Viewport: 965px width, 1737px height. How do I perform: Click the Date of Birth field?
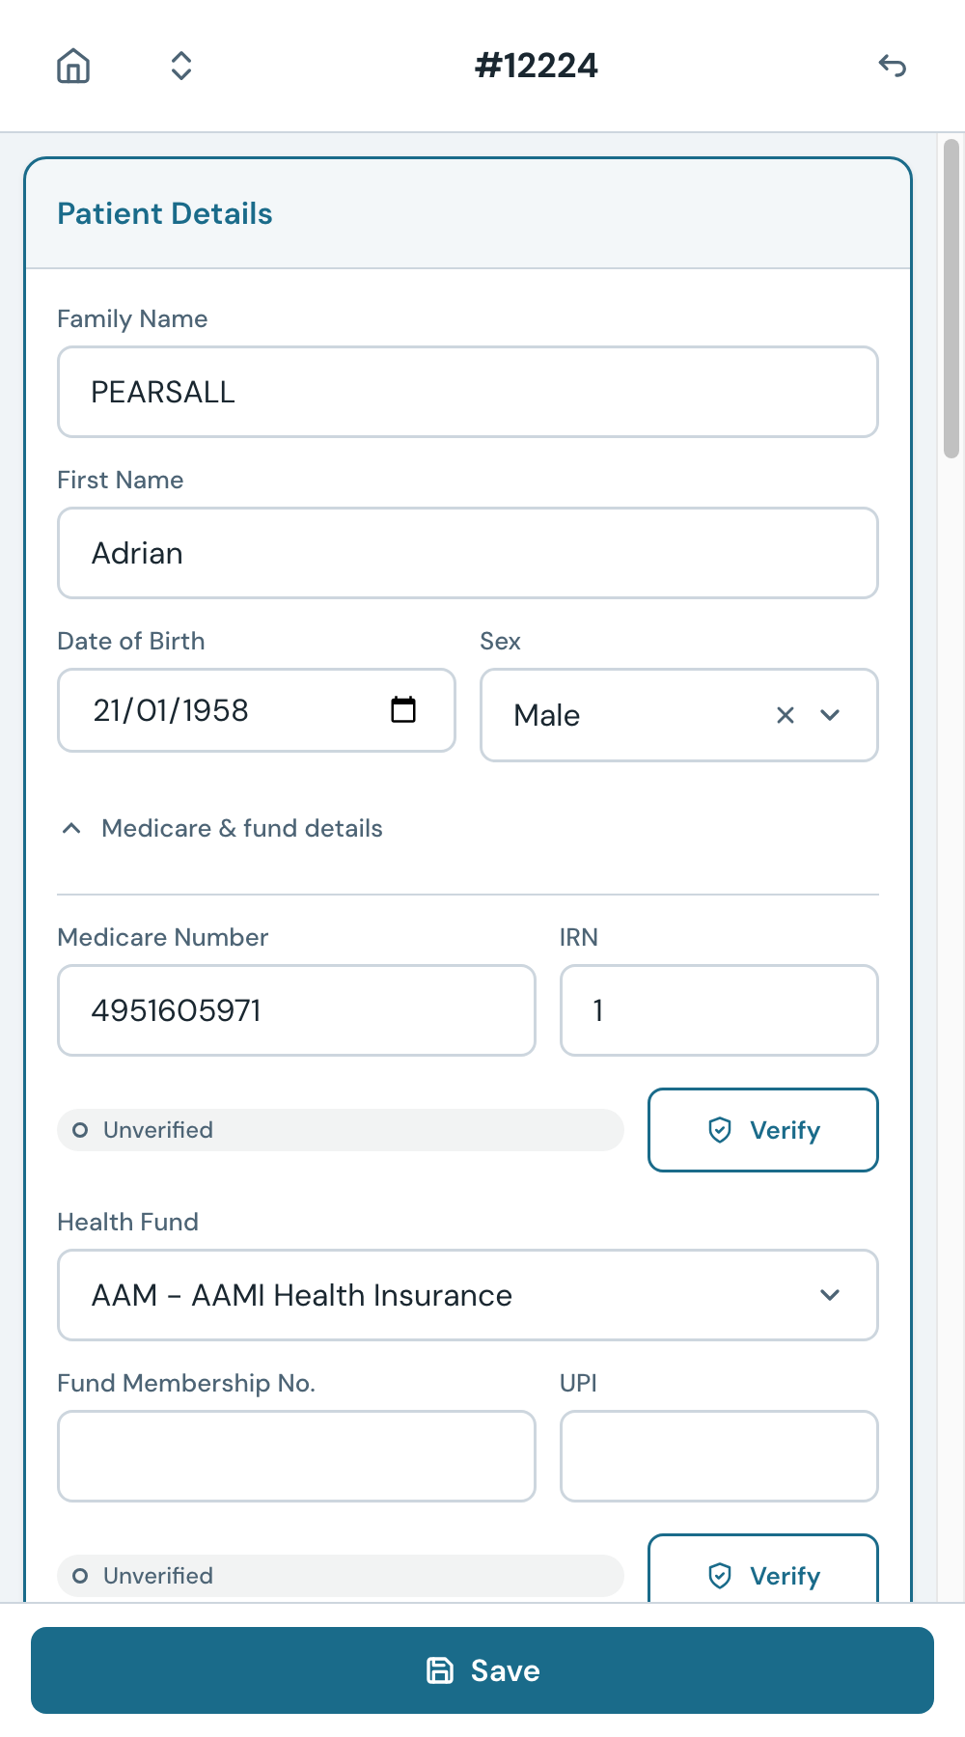(x=257, y=710)
